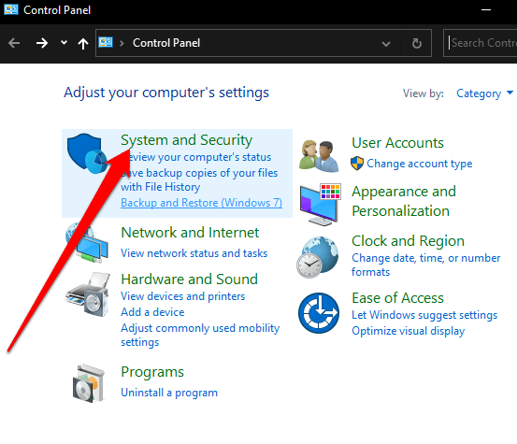517x444 pixels.
Task: Open Network and Internet category
Action: (190, 233)
